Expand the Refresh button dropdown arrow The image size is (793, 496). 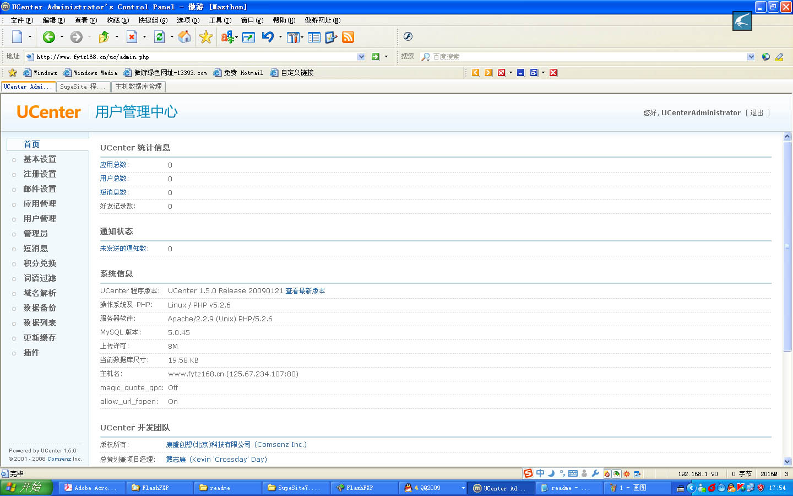pos(172,37)
